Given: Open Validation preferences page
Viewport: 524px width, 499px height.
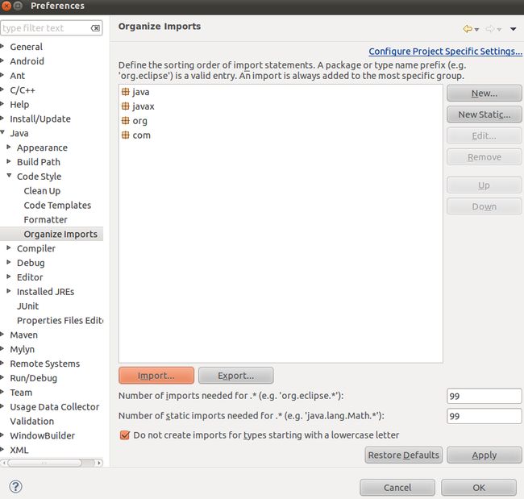Looking at the screenshot, I should pyautogui.click(x=31, y=421).
